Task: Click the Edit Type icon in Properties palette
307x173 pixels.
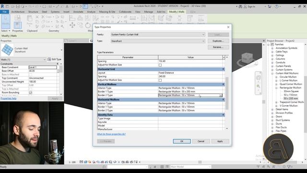Action: pos(49,59)
